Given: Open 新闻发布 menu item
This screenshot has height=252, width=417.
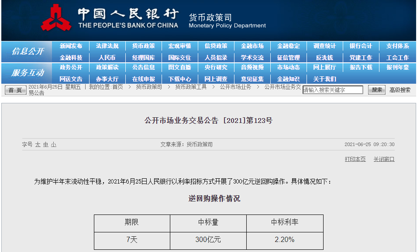Looking at the screenshot, I should tap(71, 46).
